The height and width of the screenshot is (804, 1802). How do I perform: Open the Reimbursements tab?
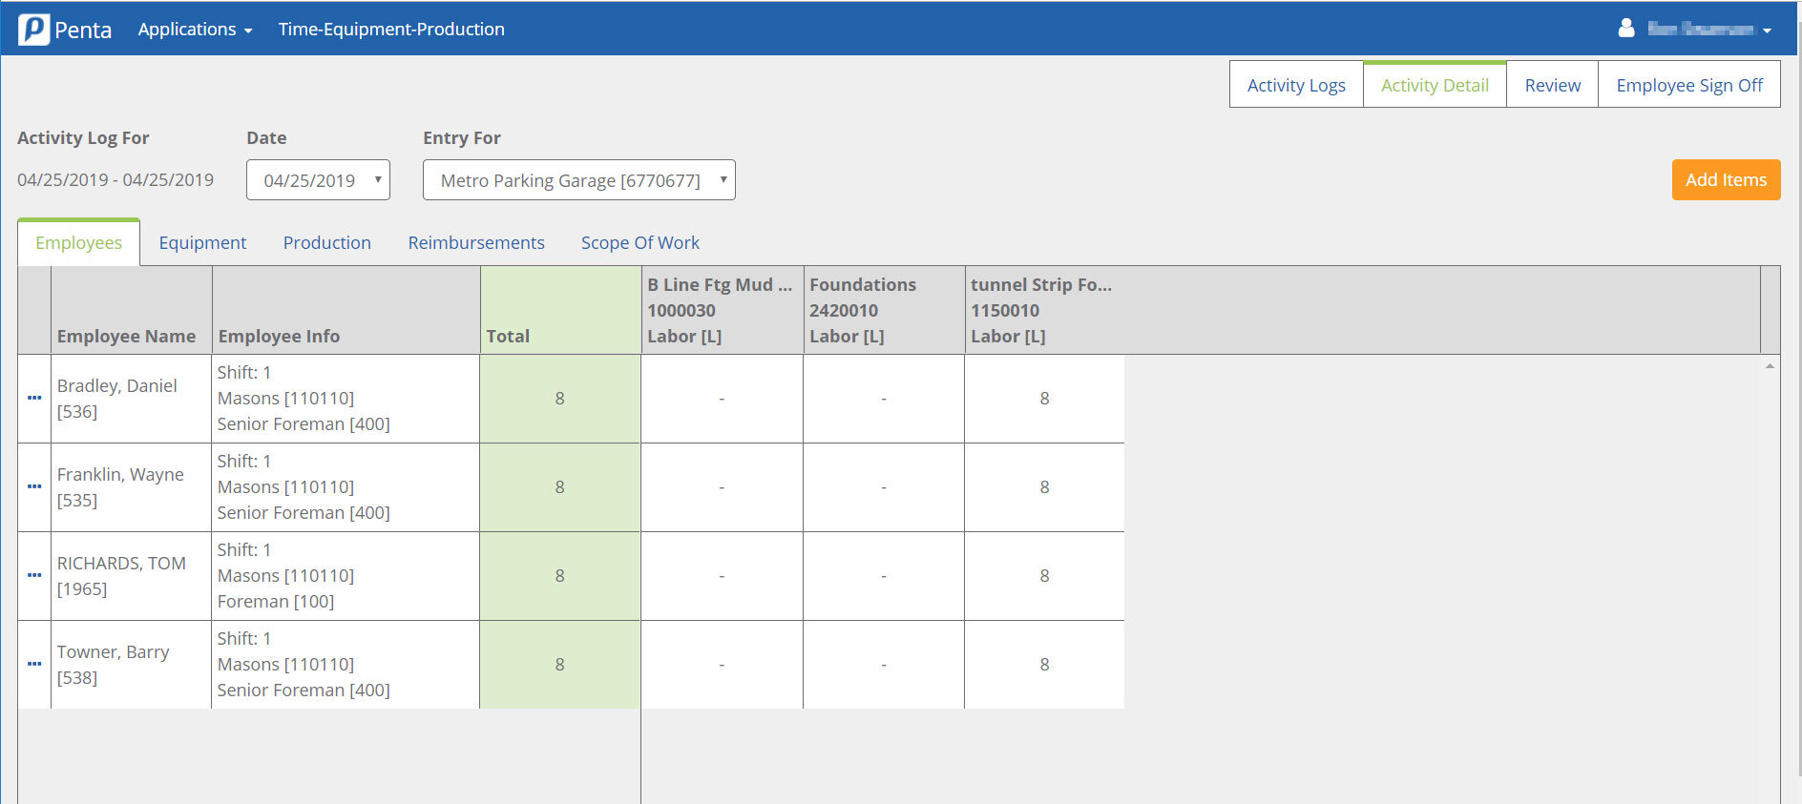click(x=476, y=243)
